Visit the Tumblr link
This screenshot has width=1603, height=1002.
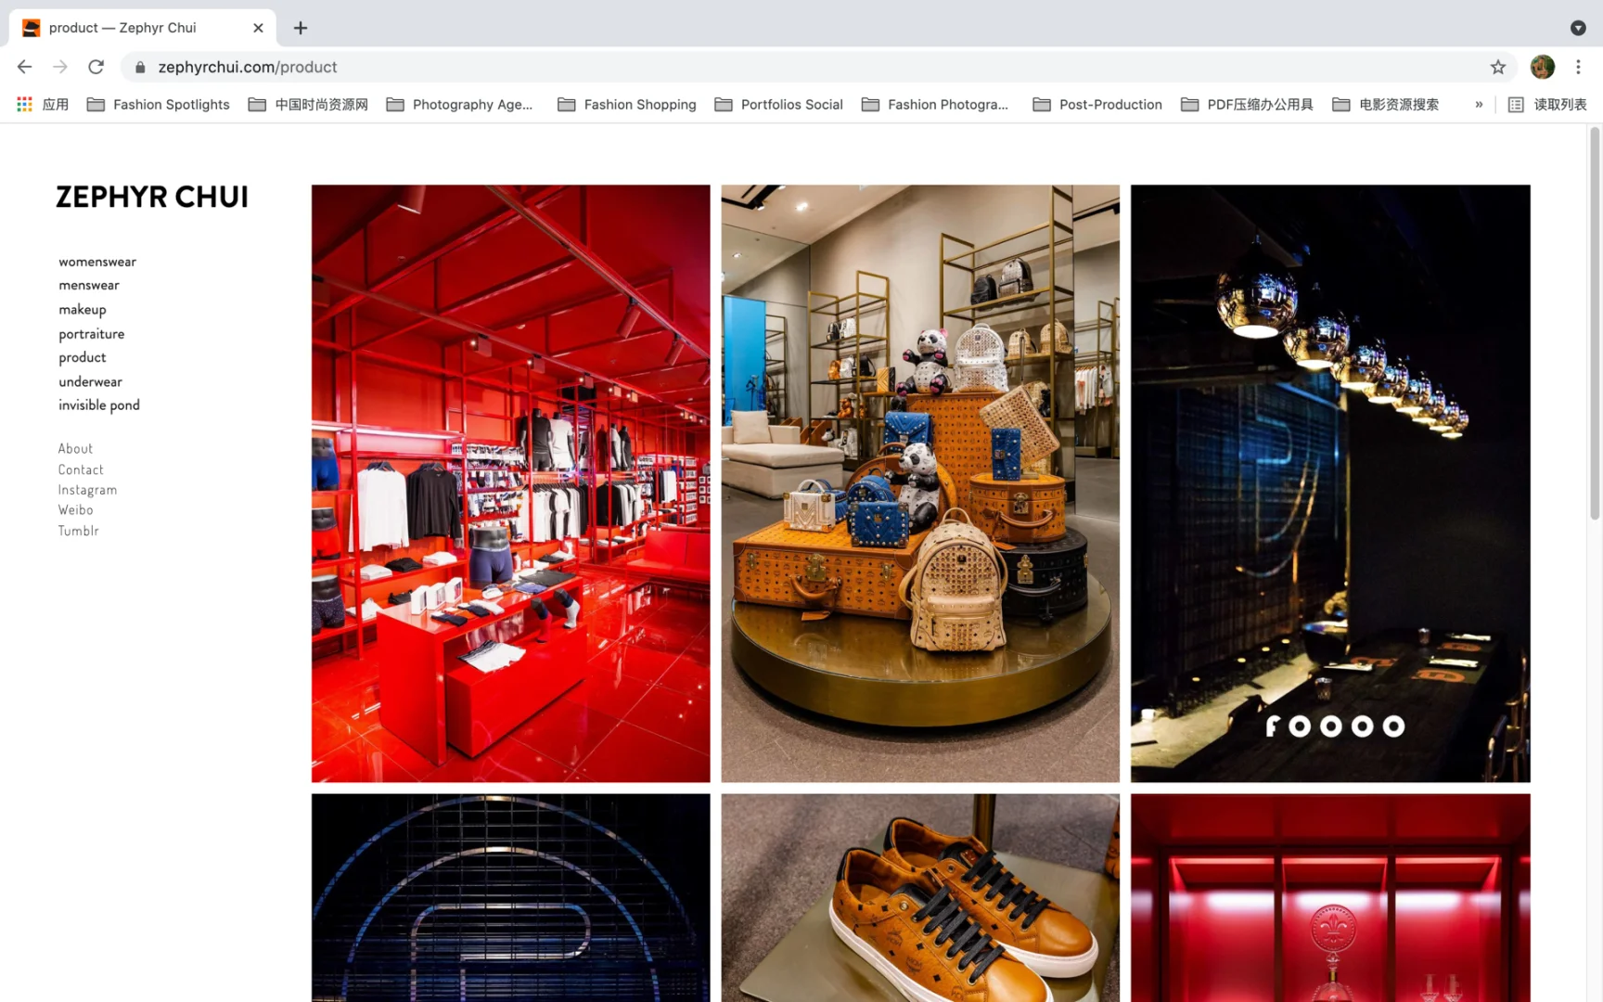[78, 531]
